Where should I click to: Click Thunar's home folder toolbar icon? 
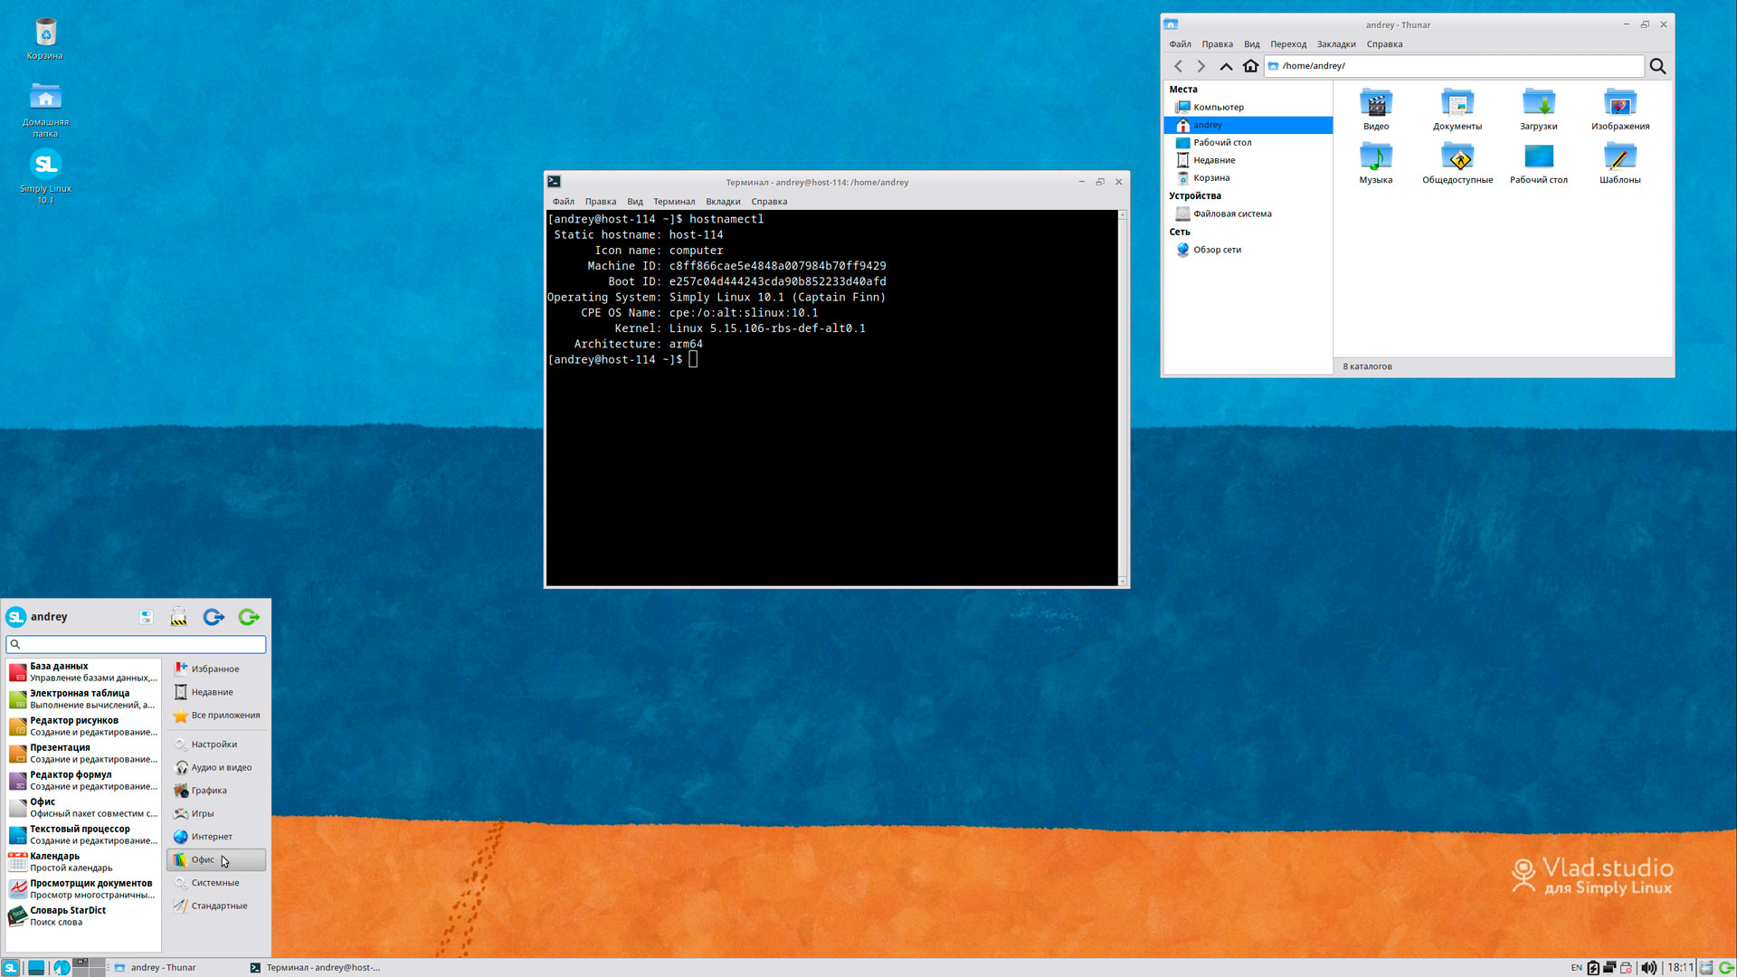pos(1250,66)
